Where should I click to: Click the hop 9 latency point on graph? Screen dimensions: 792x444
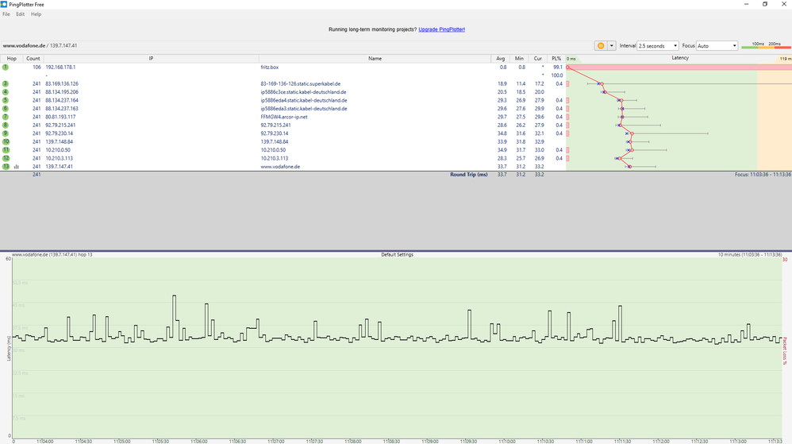632,133
